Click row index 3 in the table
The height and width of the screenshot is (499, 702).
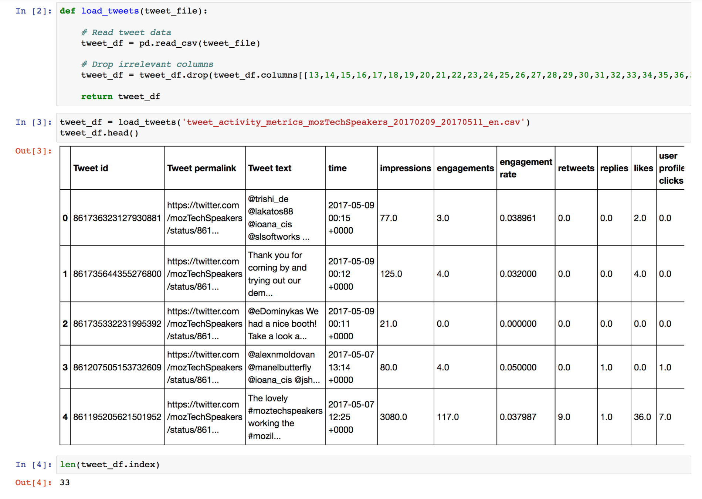pos(65,367)
